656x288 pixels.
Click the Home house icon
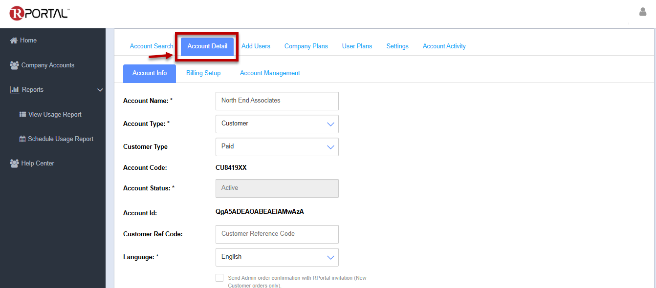click(14, 41)
